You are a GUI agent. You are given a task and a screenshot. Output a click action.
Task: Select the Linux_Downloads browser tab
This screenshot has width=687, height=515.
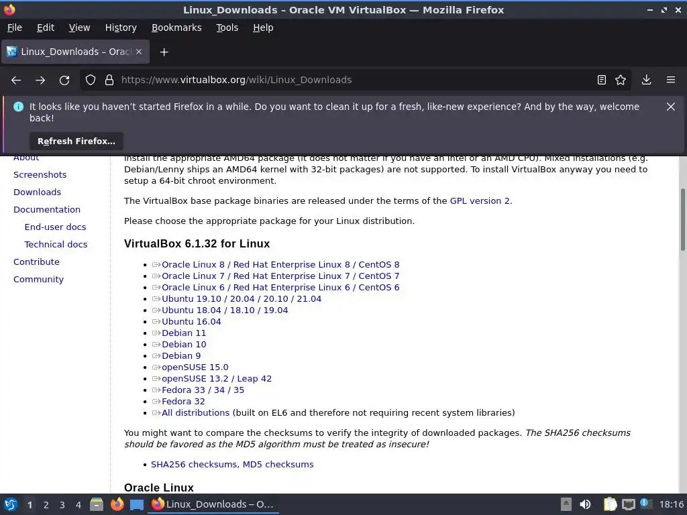click(75, 52)
